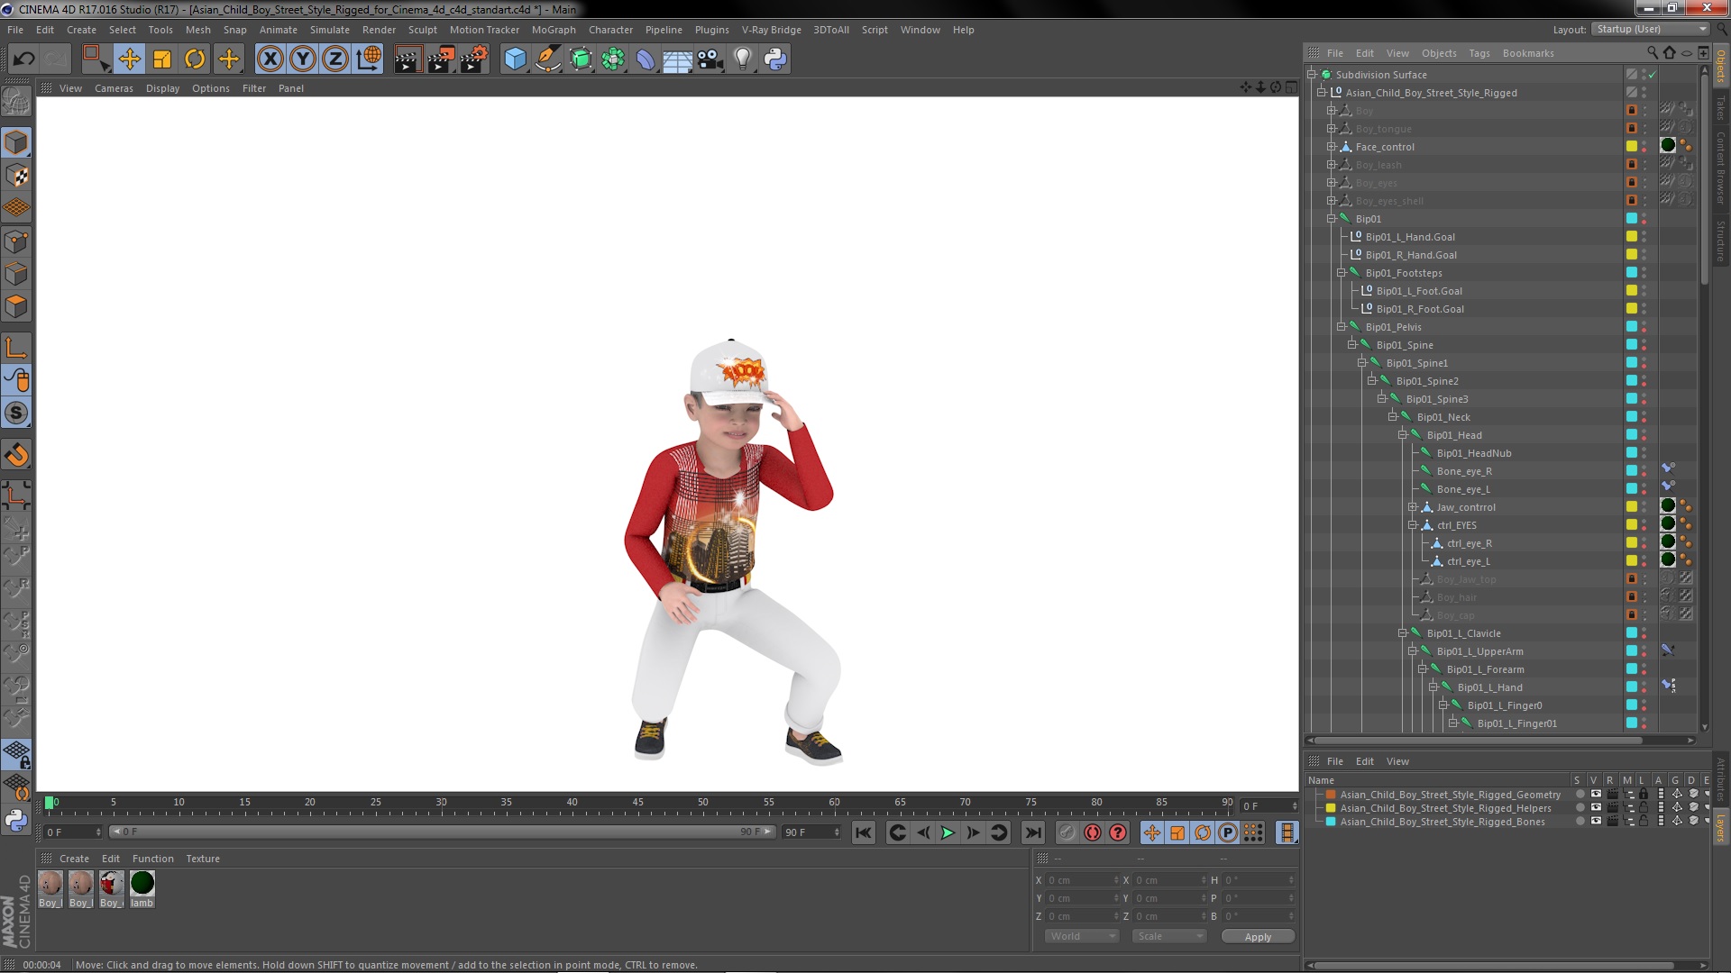Collapse Bip01_Footsteps node
The width and height of the screenshot is (1731, 973).
click(x=1341, y=273)
